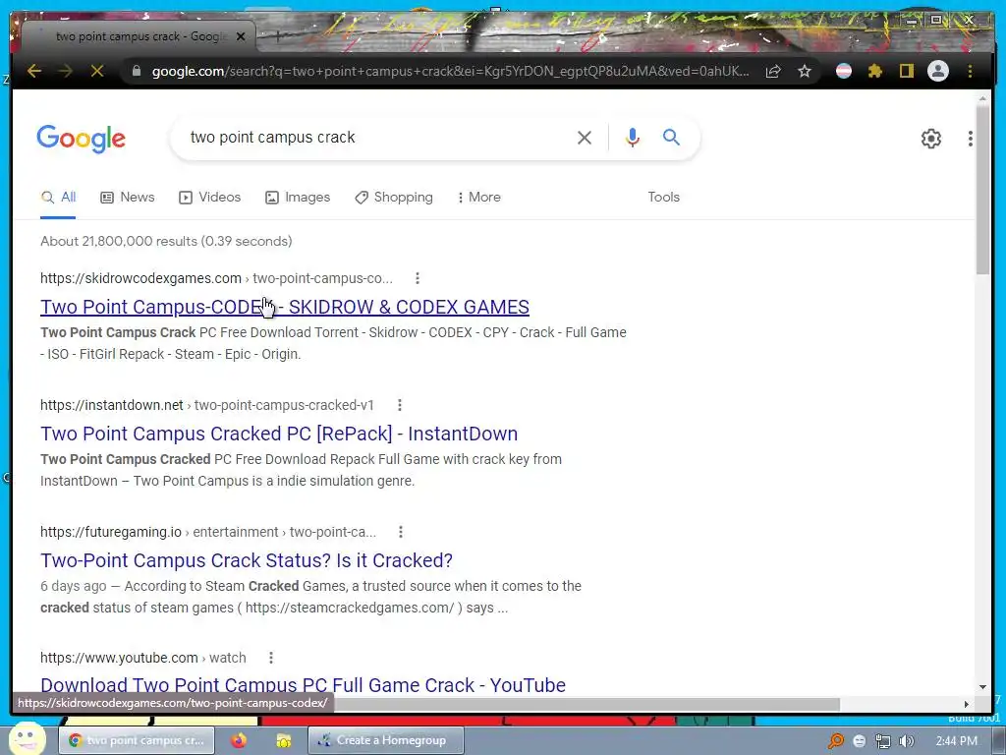View site info via the padlock icon
Viewport: 1006px width, 755px height.
[136, 71]
